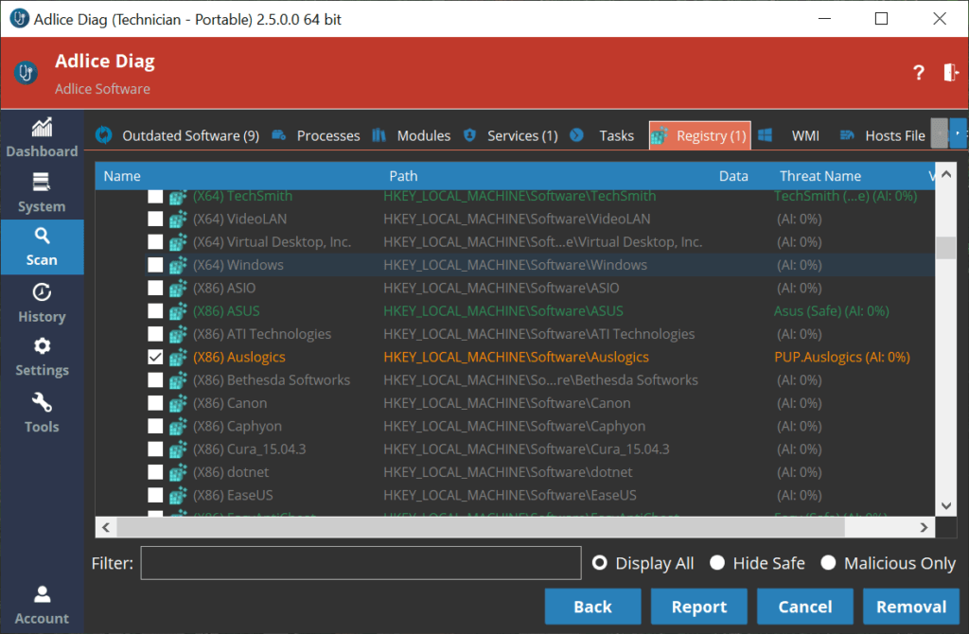Switch to the Services (1) tab

pyautogui.click(x=511, y=135)
